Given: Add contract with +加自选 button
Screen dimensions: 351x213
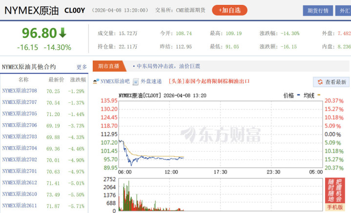Looking at the screenshot, I should tap(229, 10).
